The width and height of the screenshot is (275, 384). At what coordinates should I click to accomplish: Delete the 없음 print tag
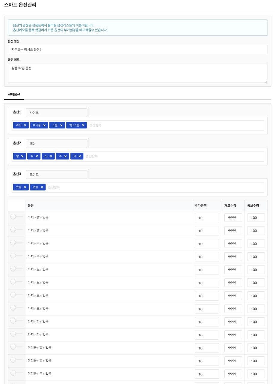(x=42, y=187)
